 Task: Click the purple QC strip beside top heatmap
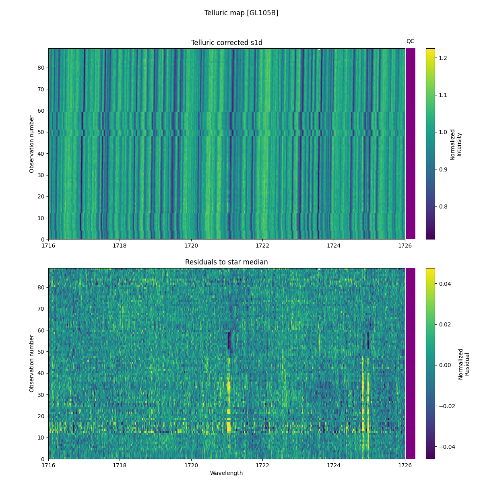410,143
